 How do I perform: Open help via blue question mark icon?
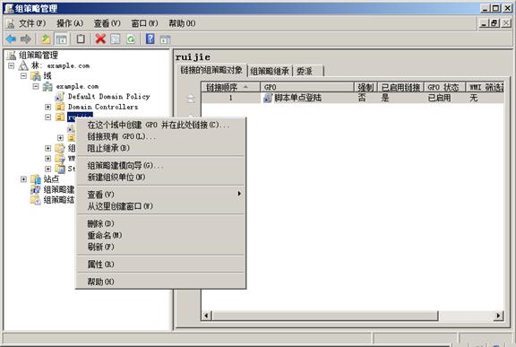[x=150, y=39]
